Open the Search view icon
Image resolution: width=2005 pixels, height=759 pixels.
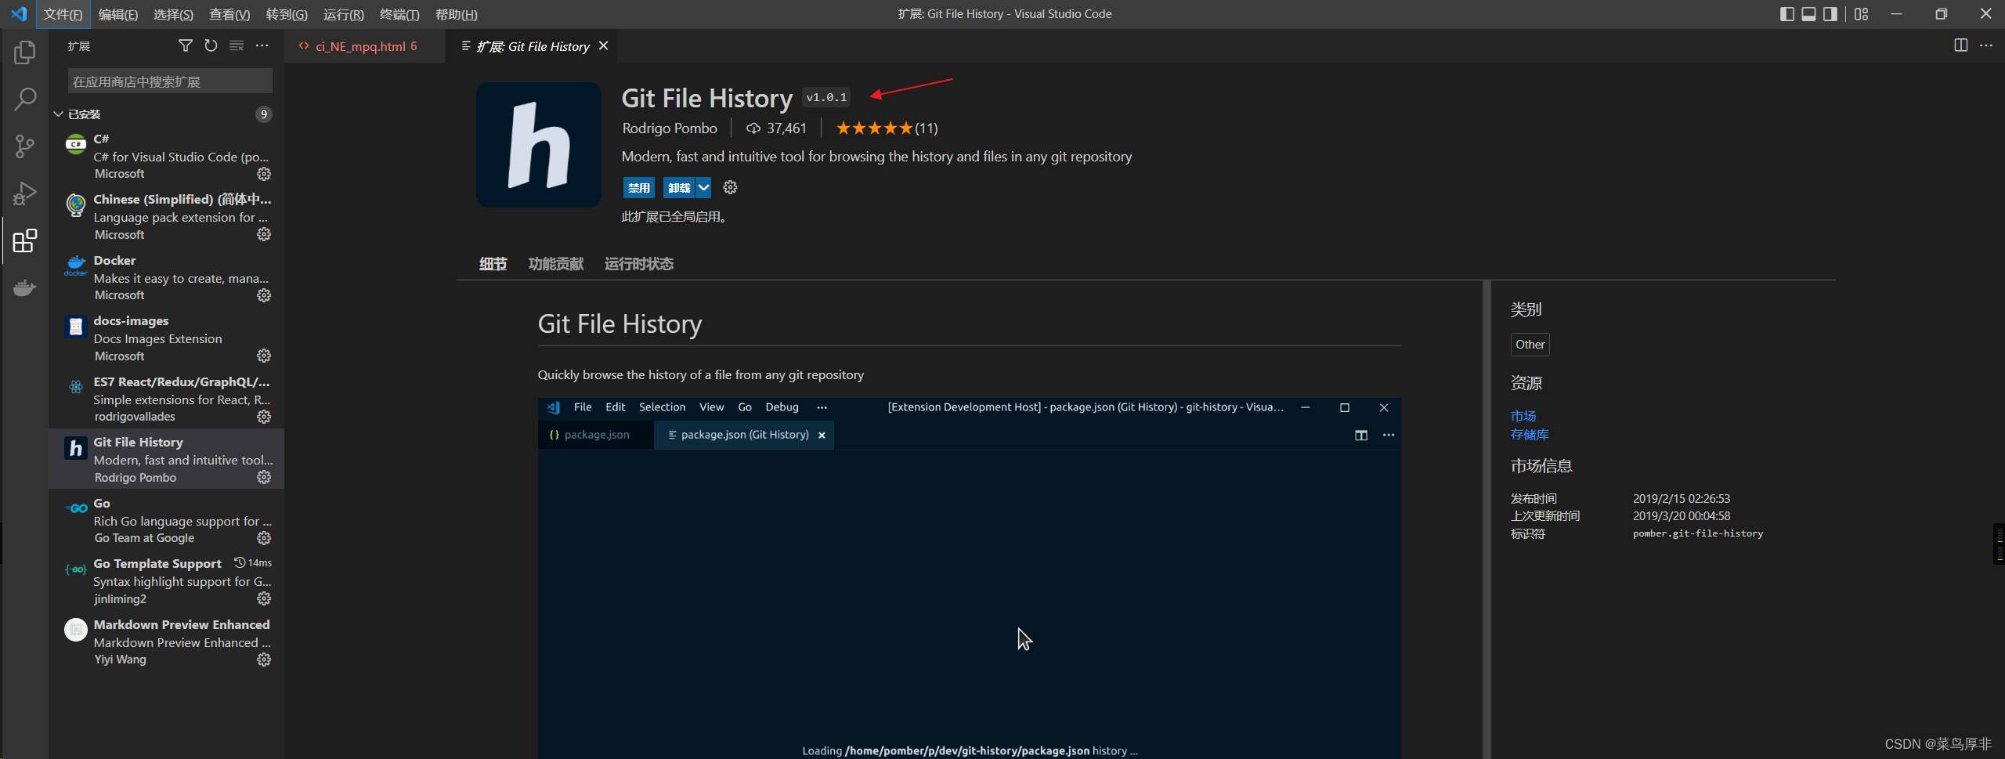[24, 99]
